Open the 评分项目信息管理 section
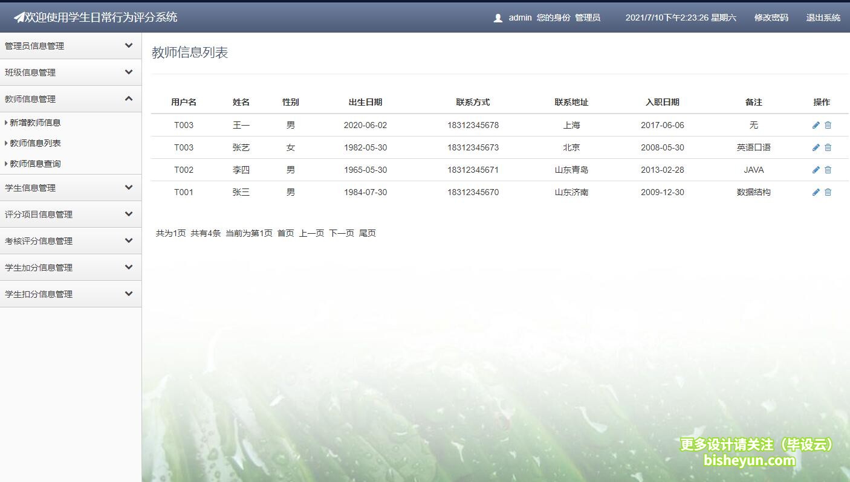Viewport: 850px width, 482px height. [71, 214]
